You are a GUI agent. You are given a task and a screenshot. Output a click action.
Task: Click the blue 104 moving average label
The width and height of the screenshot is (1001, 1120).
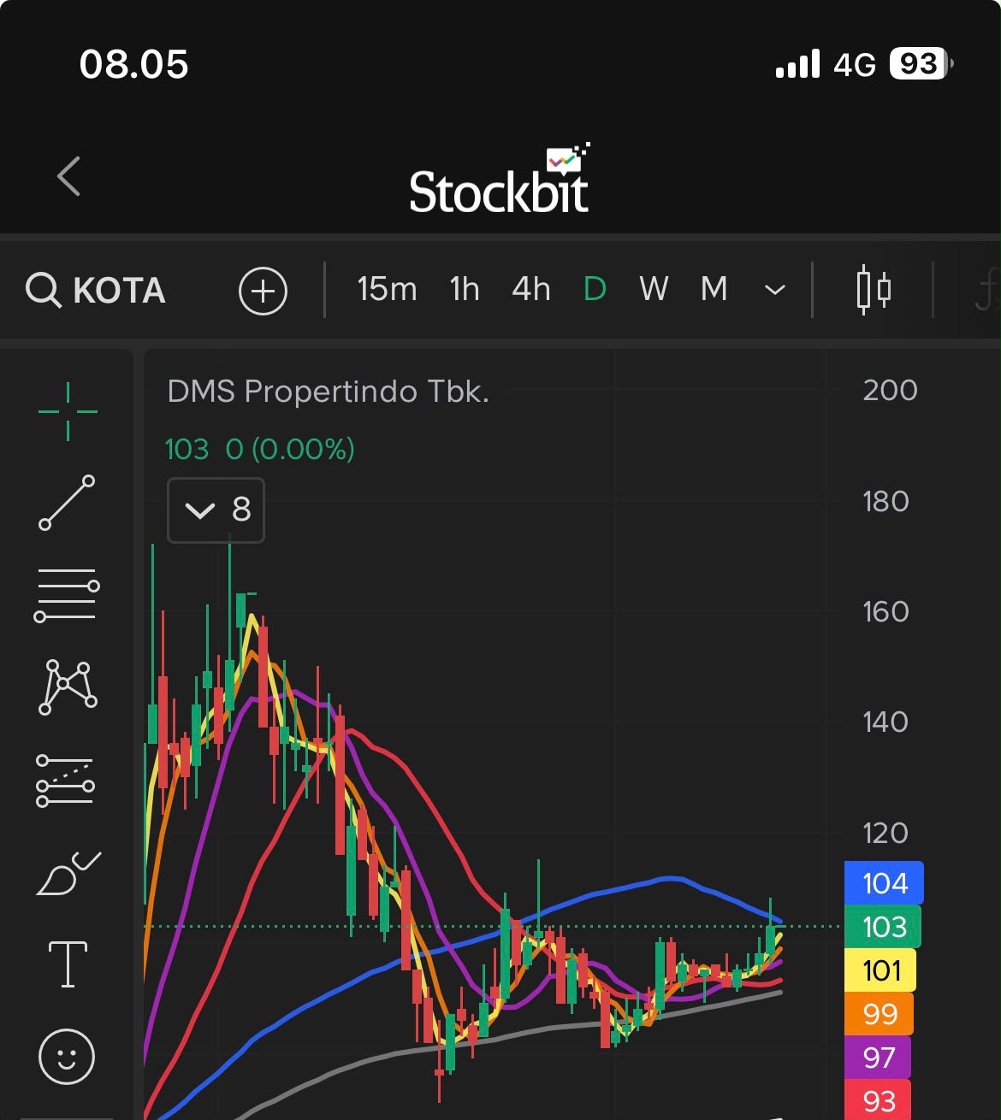coord(884,883)
